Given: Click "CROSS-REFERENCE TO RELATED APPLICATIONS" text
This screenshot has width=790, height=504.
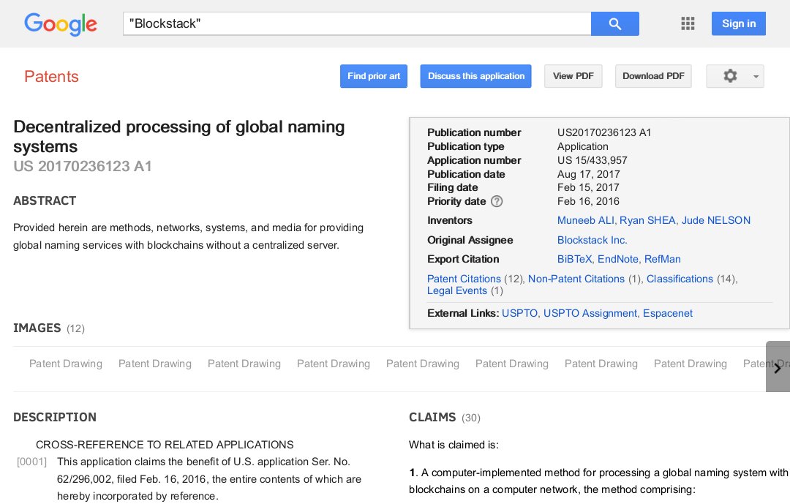Looking at the screenshot, I should click(165, 445).
